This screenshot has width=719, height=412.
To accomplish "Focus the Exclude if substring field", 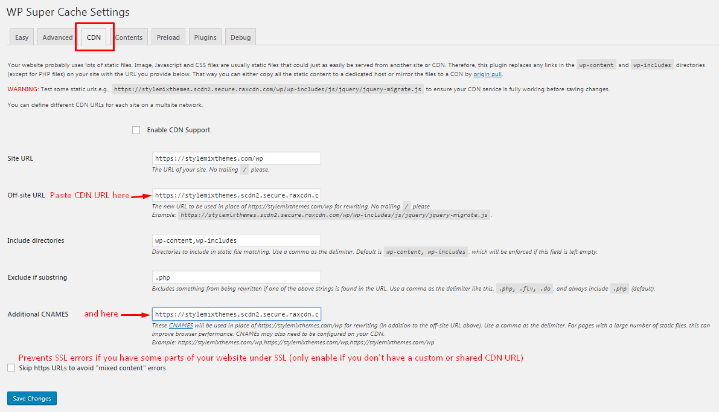I will tap(236, 277).
